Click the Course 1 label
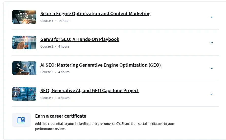 coord(47,21)
